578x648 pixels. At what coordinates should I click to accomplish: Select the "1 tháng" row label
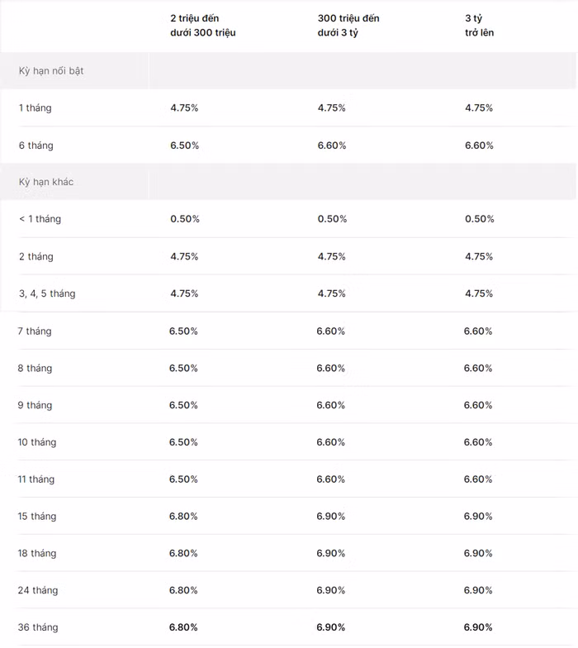click(x=35, y=108)
